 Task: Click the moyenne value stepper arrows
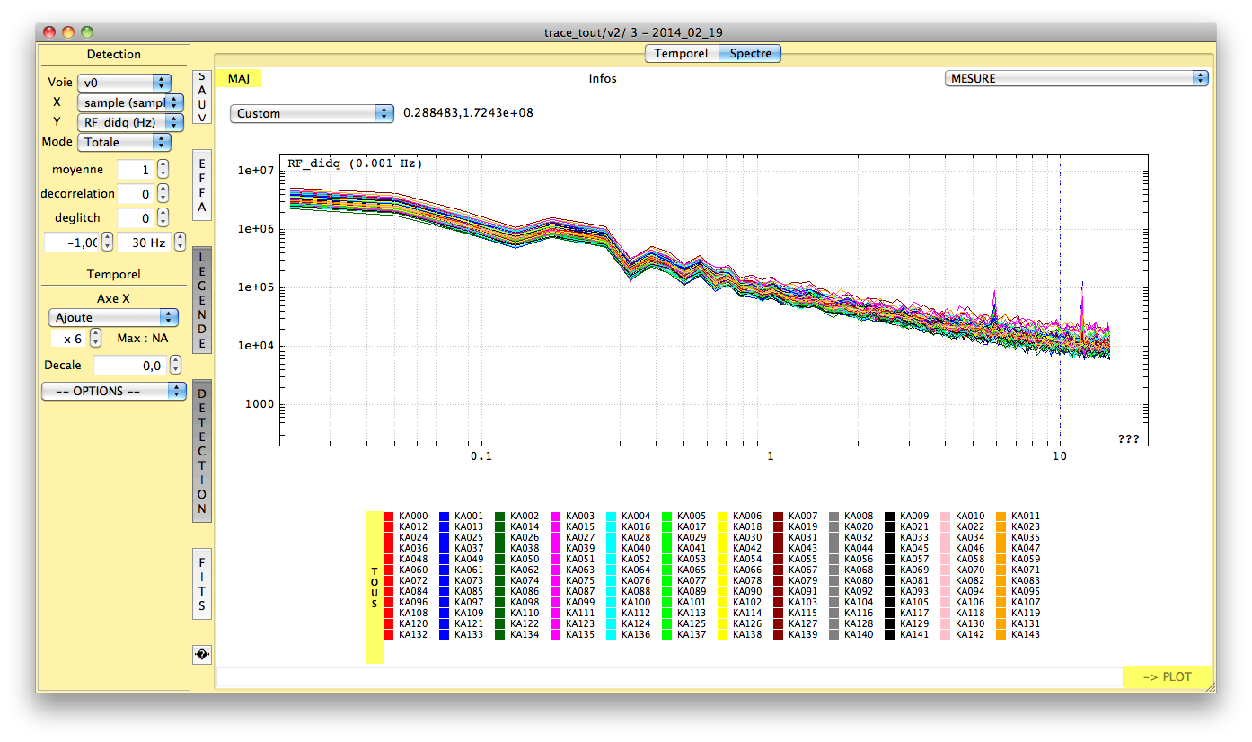coord(163,170)
